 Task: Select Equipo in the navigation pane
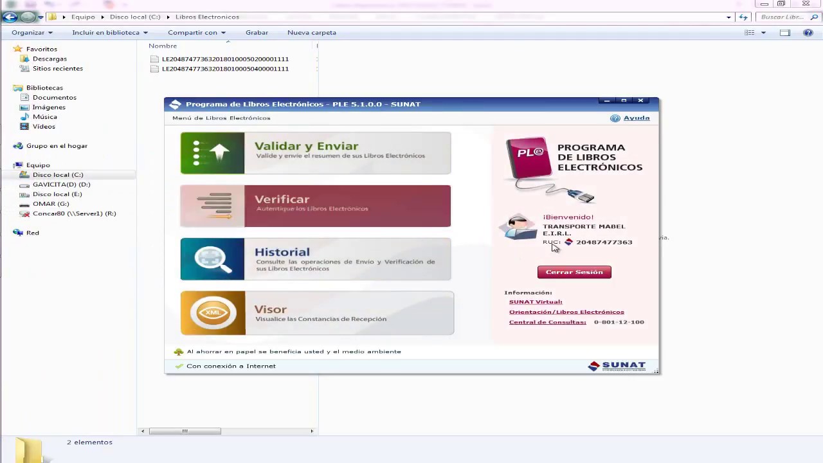pyautogui.click(x=38, y=165)
